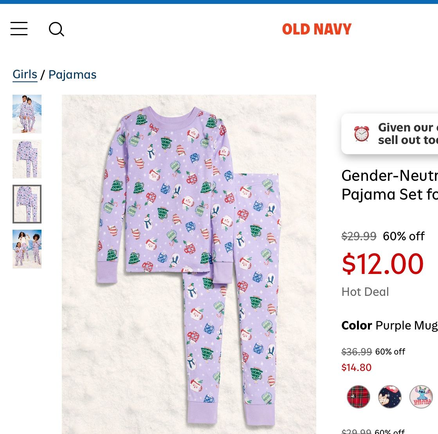The width and height of the screenshot is (438, 434).
Task: Open the search function
Action: pos(56,29)
